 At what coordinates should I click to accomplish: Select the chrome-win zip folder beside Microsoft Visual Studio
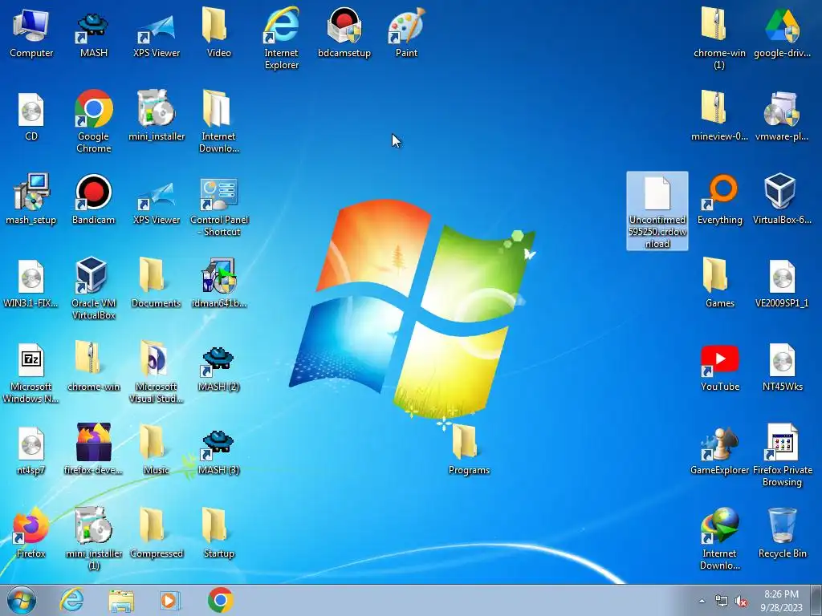[93, 367]
